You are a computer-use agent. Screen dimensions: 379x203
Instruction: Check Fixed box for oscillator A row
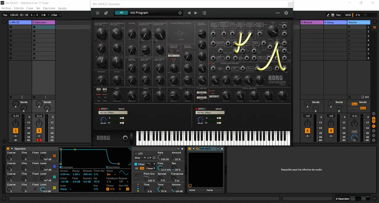point(35,189)
